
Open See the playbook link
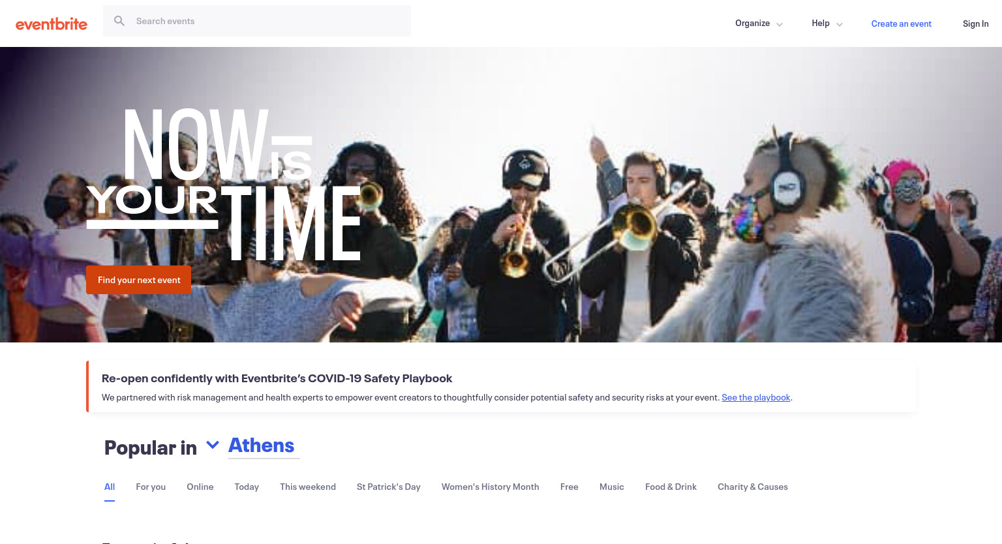755,397
